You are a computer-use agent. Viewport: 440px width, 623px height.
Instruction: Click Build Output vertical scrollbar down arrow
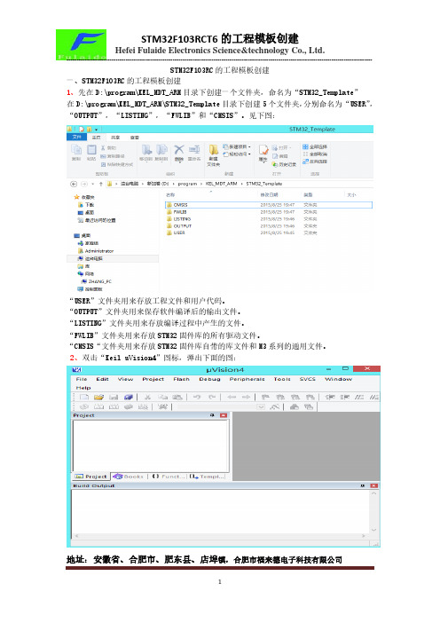pos(373,530)
